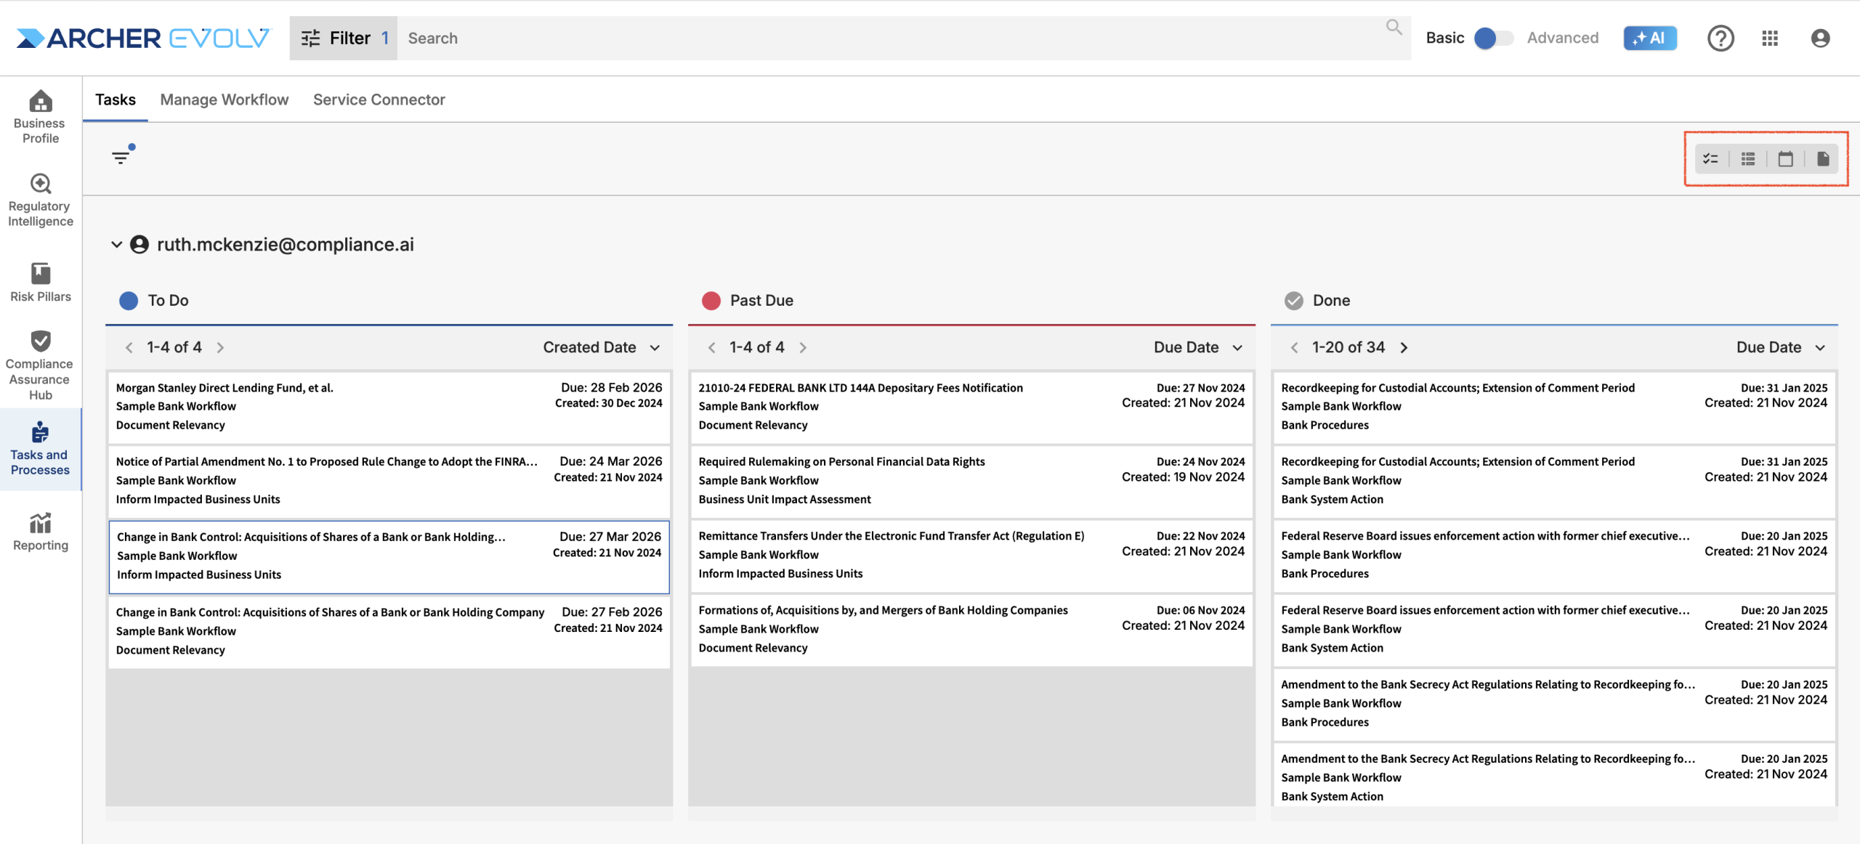Open the Filter button beside search
The image size is (1860, 844).
coord(344,38)
